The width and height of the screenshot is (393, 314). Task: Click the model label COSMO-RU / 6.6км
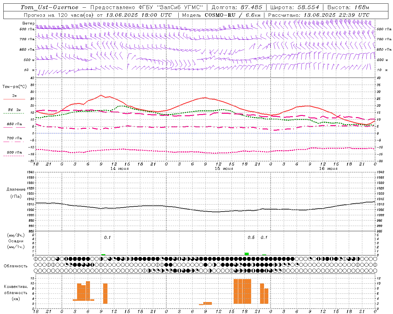[x=233, y=15]
